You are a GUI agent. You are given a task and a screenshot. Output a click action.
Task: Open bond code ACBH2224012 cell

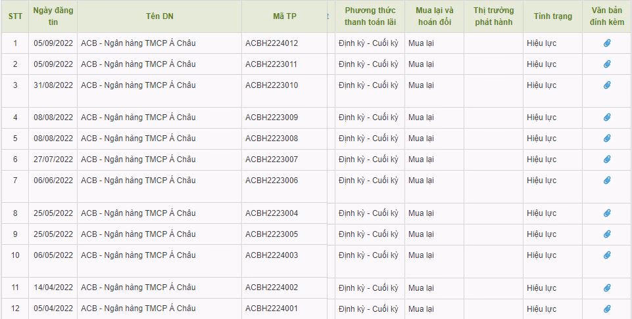272,43
